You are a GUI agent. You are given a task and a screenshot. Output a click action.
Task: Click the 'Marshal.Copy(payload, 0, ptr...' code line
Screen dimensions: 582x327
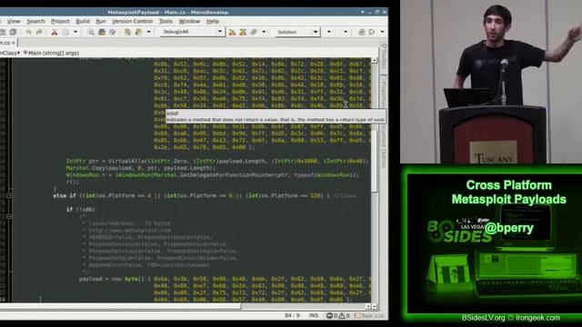point(140,168)
